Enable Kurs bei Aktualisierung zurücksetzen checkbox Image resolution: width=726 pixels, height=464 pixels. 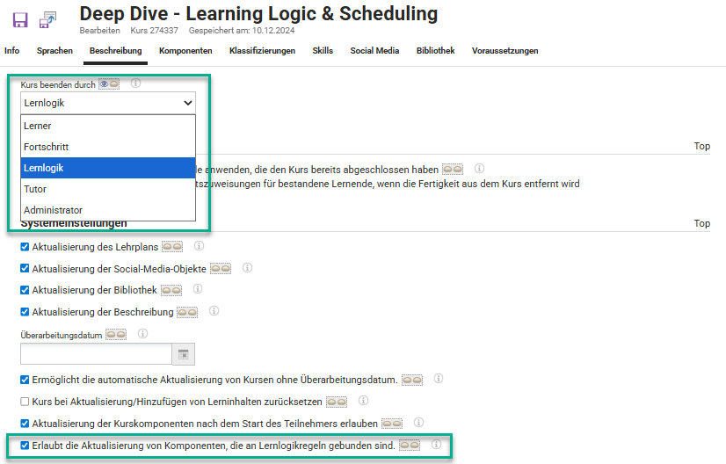[x=25, y=402]
